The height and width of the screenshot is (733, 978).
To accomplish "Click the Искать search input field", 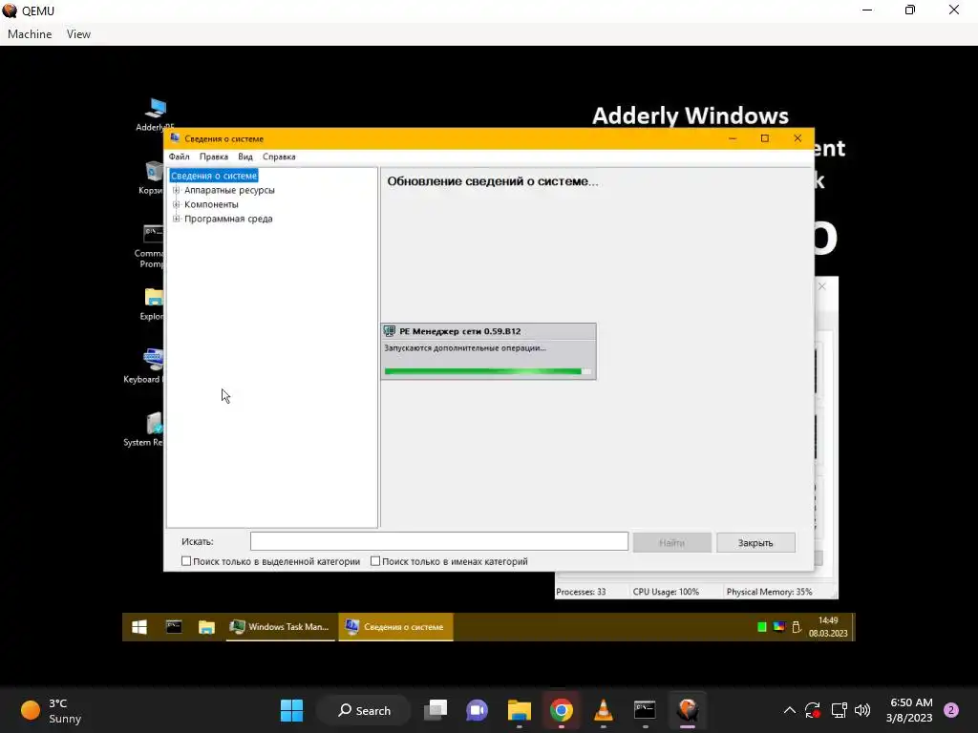I will tap(439, 541).
